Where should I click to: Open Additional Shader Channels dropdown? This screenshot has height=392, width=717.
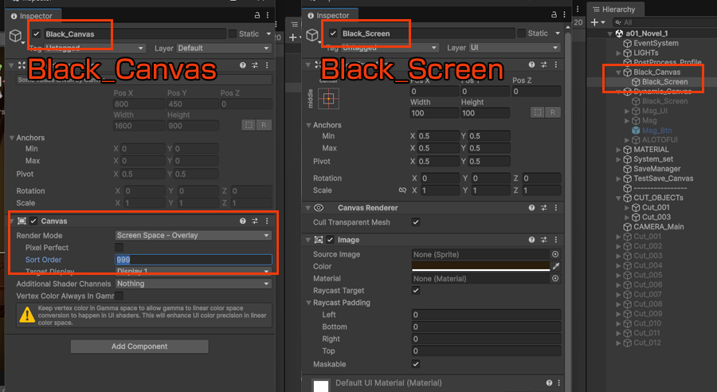(x=193, y=284)
